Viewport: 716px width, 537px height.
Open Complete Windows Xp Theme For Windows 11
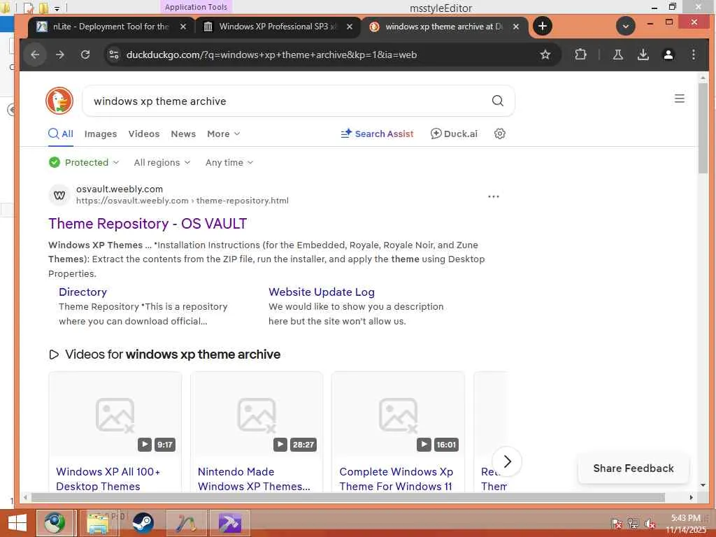(x=396, y=479)
